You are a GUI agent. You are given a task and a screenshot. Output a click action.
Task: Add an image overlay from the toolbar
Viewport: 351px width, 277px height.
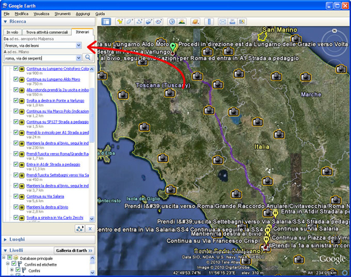149,22
